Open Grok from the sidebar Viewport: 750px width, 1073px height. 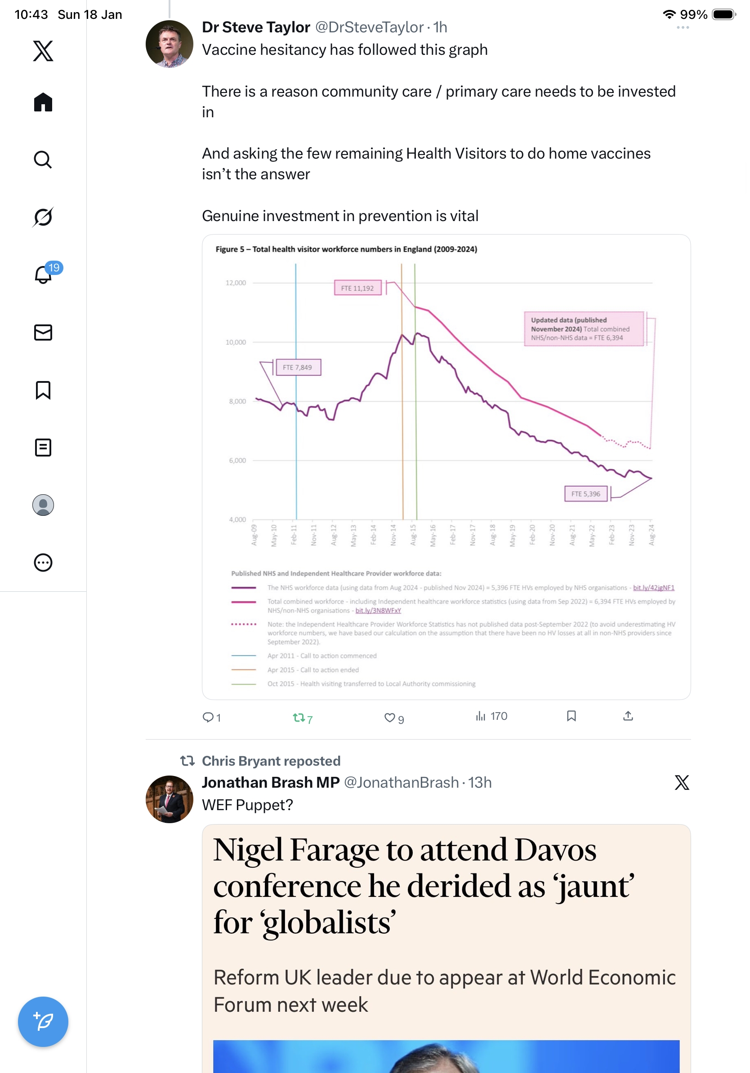pos(43,217)
